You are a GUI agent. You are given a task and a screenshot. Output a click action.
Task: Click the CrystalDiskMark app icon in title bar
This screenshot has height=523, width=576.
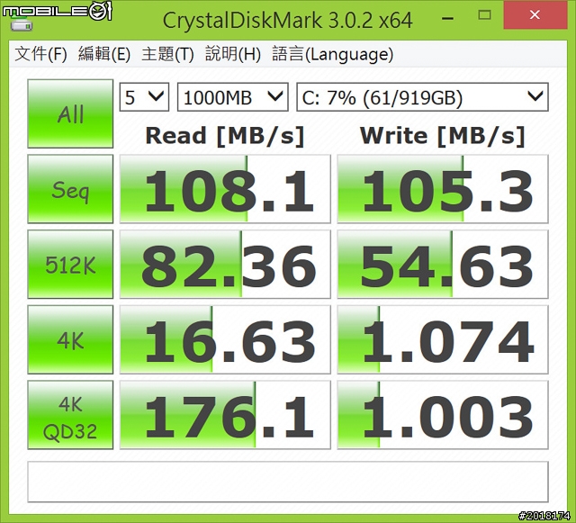point(22,25)
